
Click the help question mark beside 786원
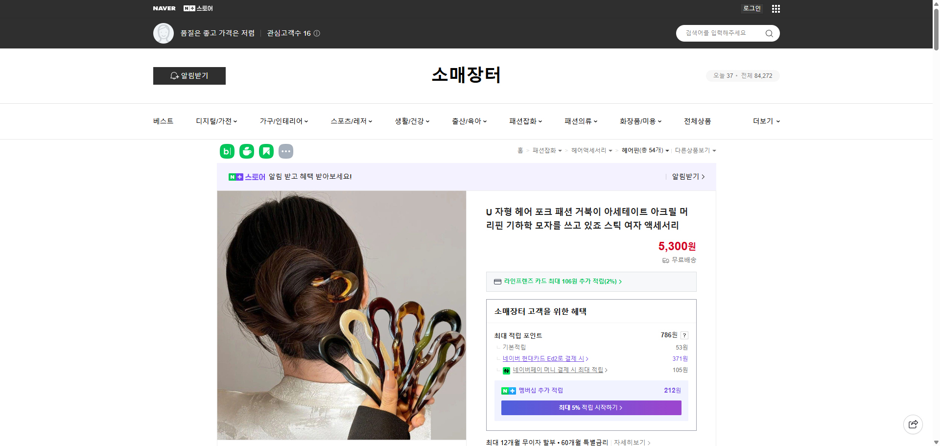pos(684,335)
